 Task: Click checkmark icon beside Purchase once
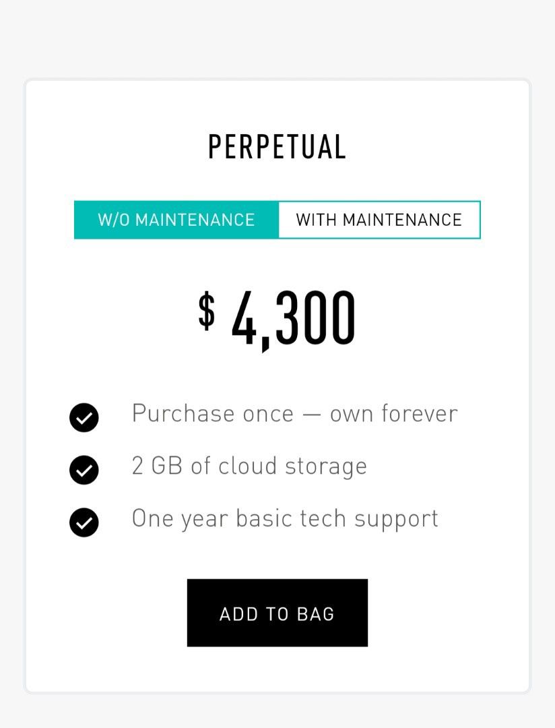tap(84, 418)
